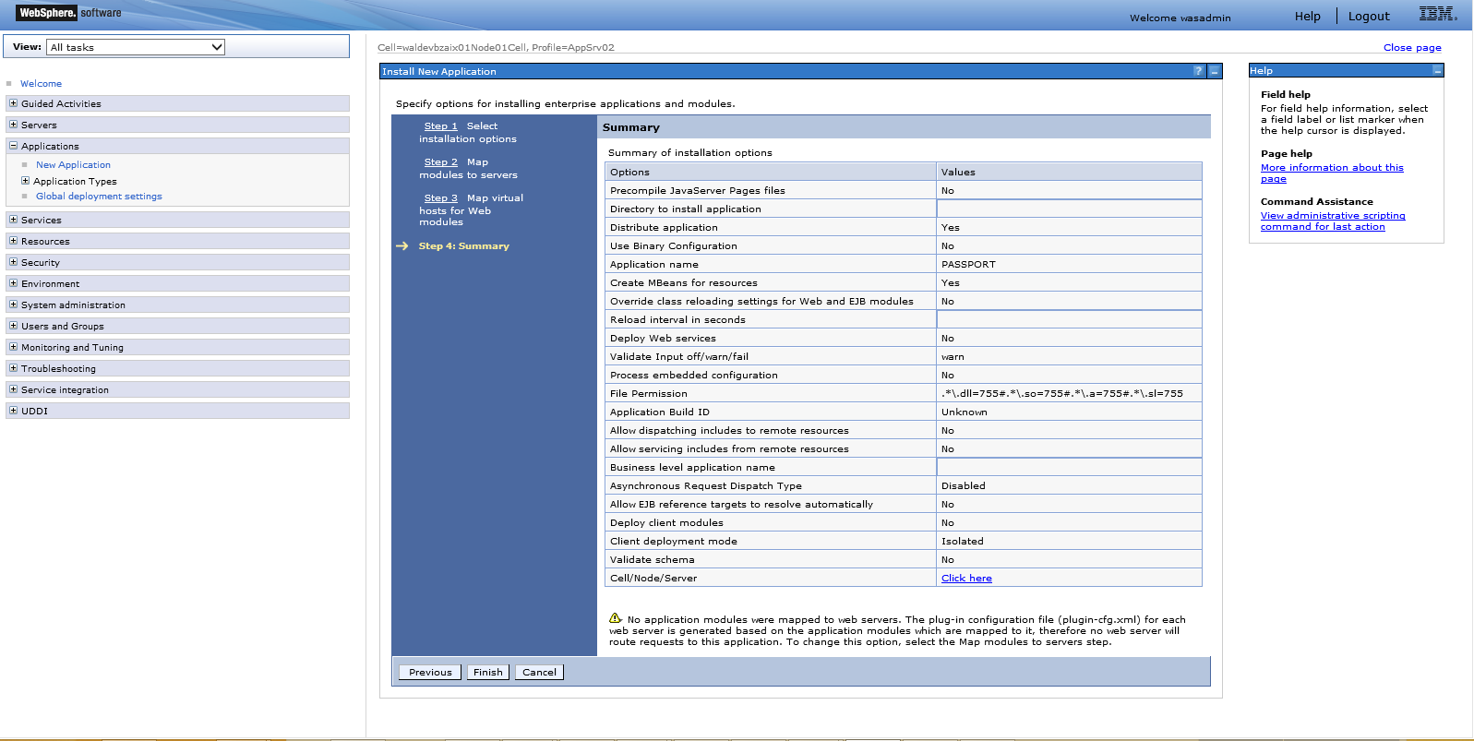Click the Reload interval in seconds value field
The image size is (1474, 741).
coord(1069,320)
